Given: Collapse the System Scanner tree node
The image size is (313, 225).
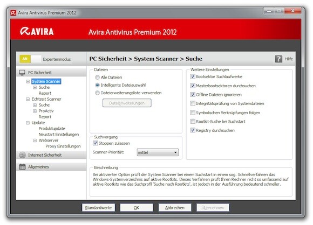Looking at the screenshot, I should [28, 81].
